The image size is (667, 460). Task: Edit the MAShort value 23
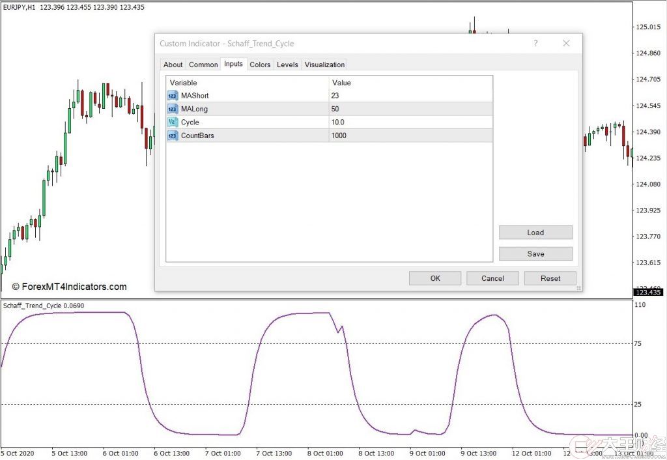pos(411,96)
